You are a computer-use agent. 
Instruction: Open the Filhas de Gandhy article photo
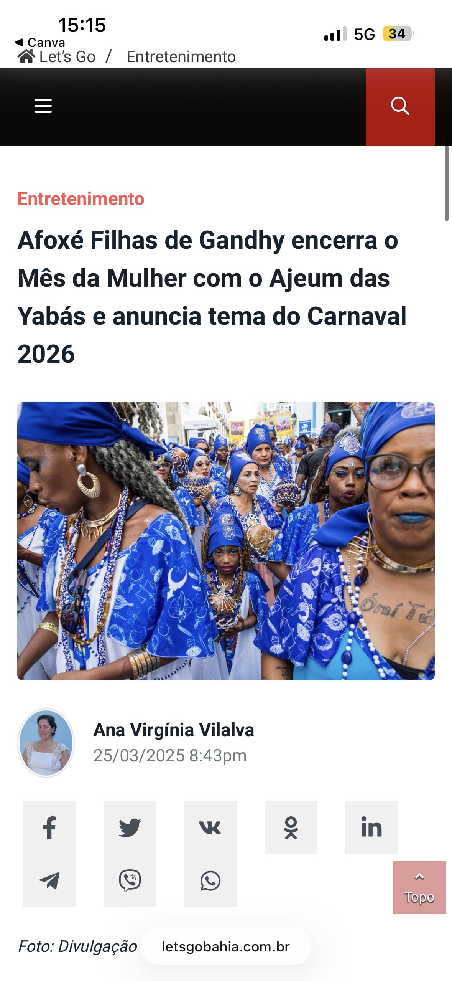226,541
